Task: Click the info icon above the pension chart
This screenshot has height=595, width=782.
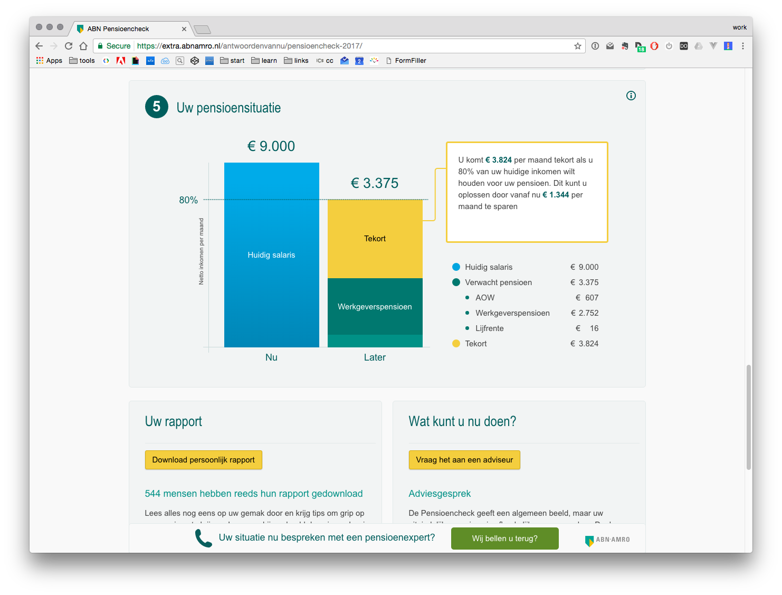Action: click(631, 96)
